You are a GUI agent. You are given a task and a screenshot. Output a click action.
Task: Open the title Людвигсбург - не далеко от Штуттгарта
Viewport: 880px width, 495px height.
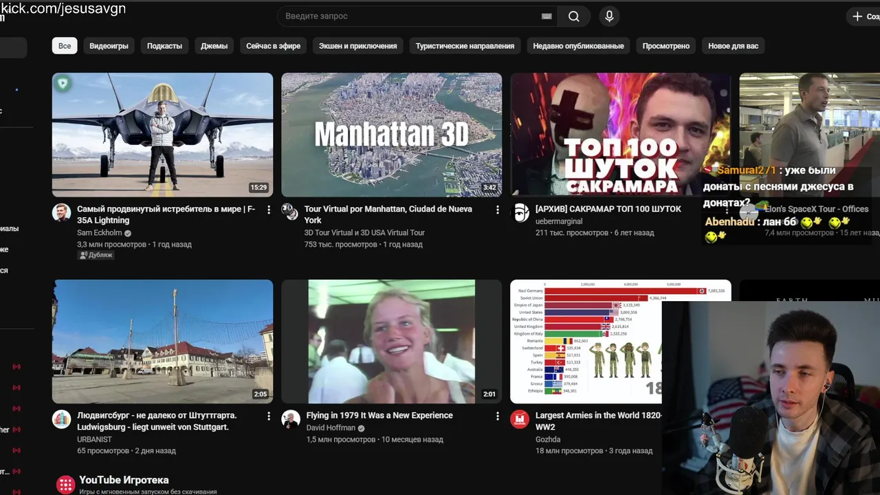pos(157,421)
